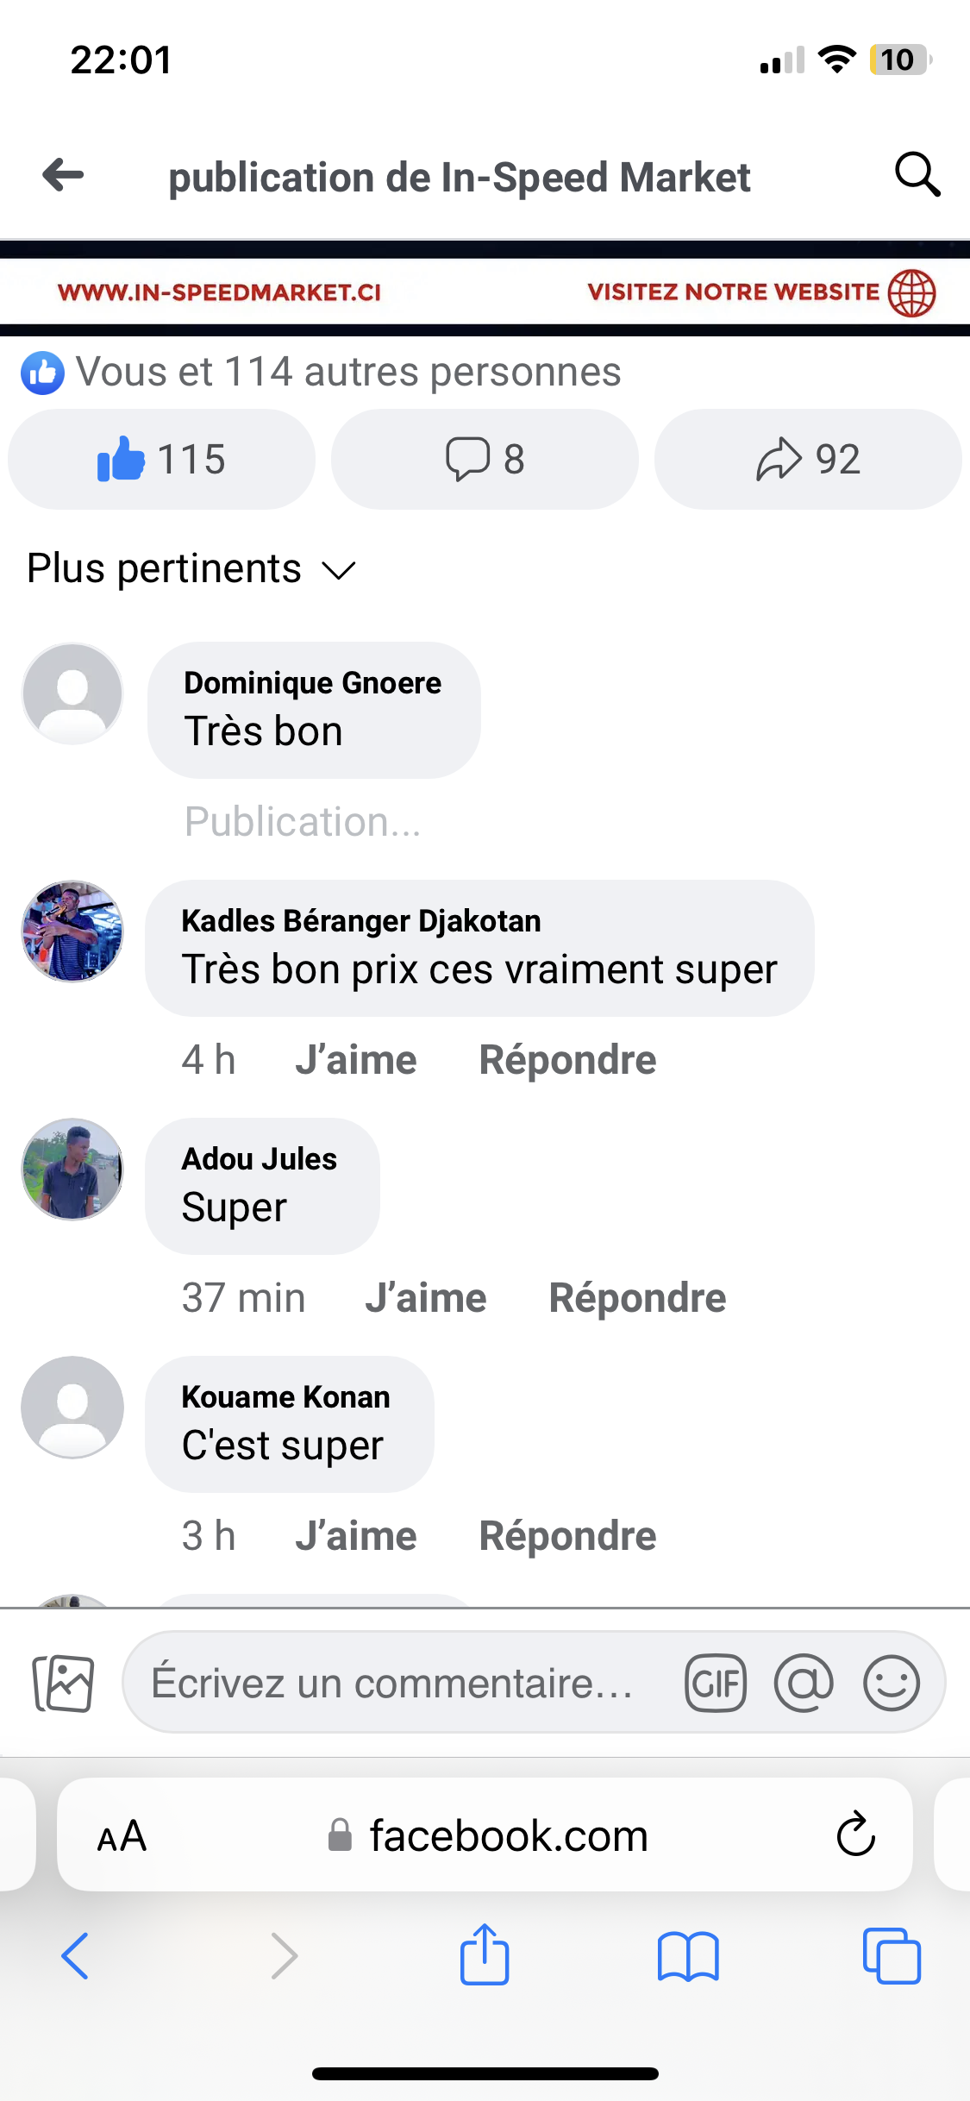Open the GIF picker
970x2101 pixels.
click(x=715, y=1683)
